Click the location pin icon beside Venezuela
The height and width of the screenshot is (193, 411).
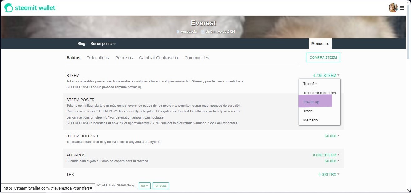178,32
